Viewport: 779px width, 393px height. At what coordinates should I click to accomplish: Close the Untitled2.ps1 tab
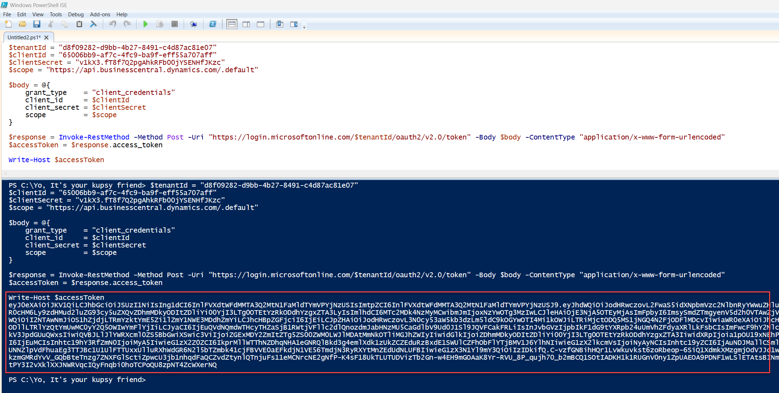pyautogui.click(x=46, y=37)
